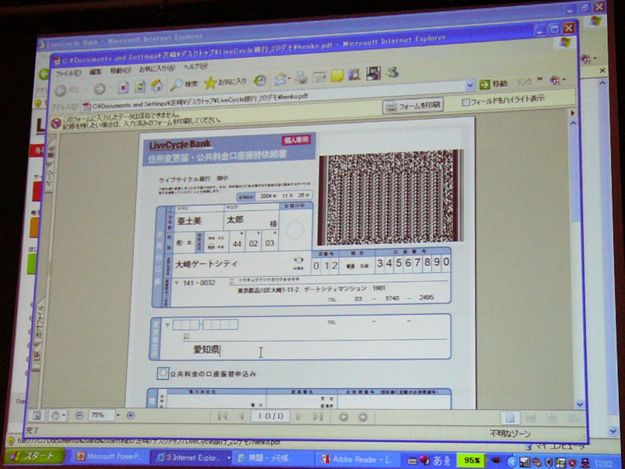The height and width of the screenshot is (469, 625).
Task: Open the History clock icon
Action: tap(260, 81)
